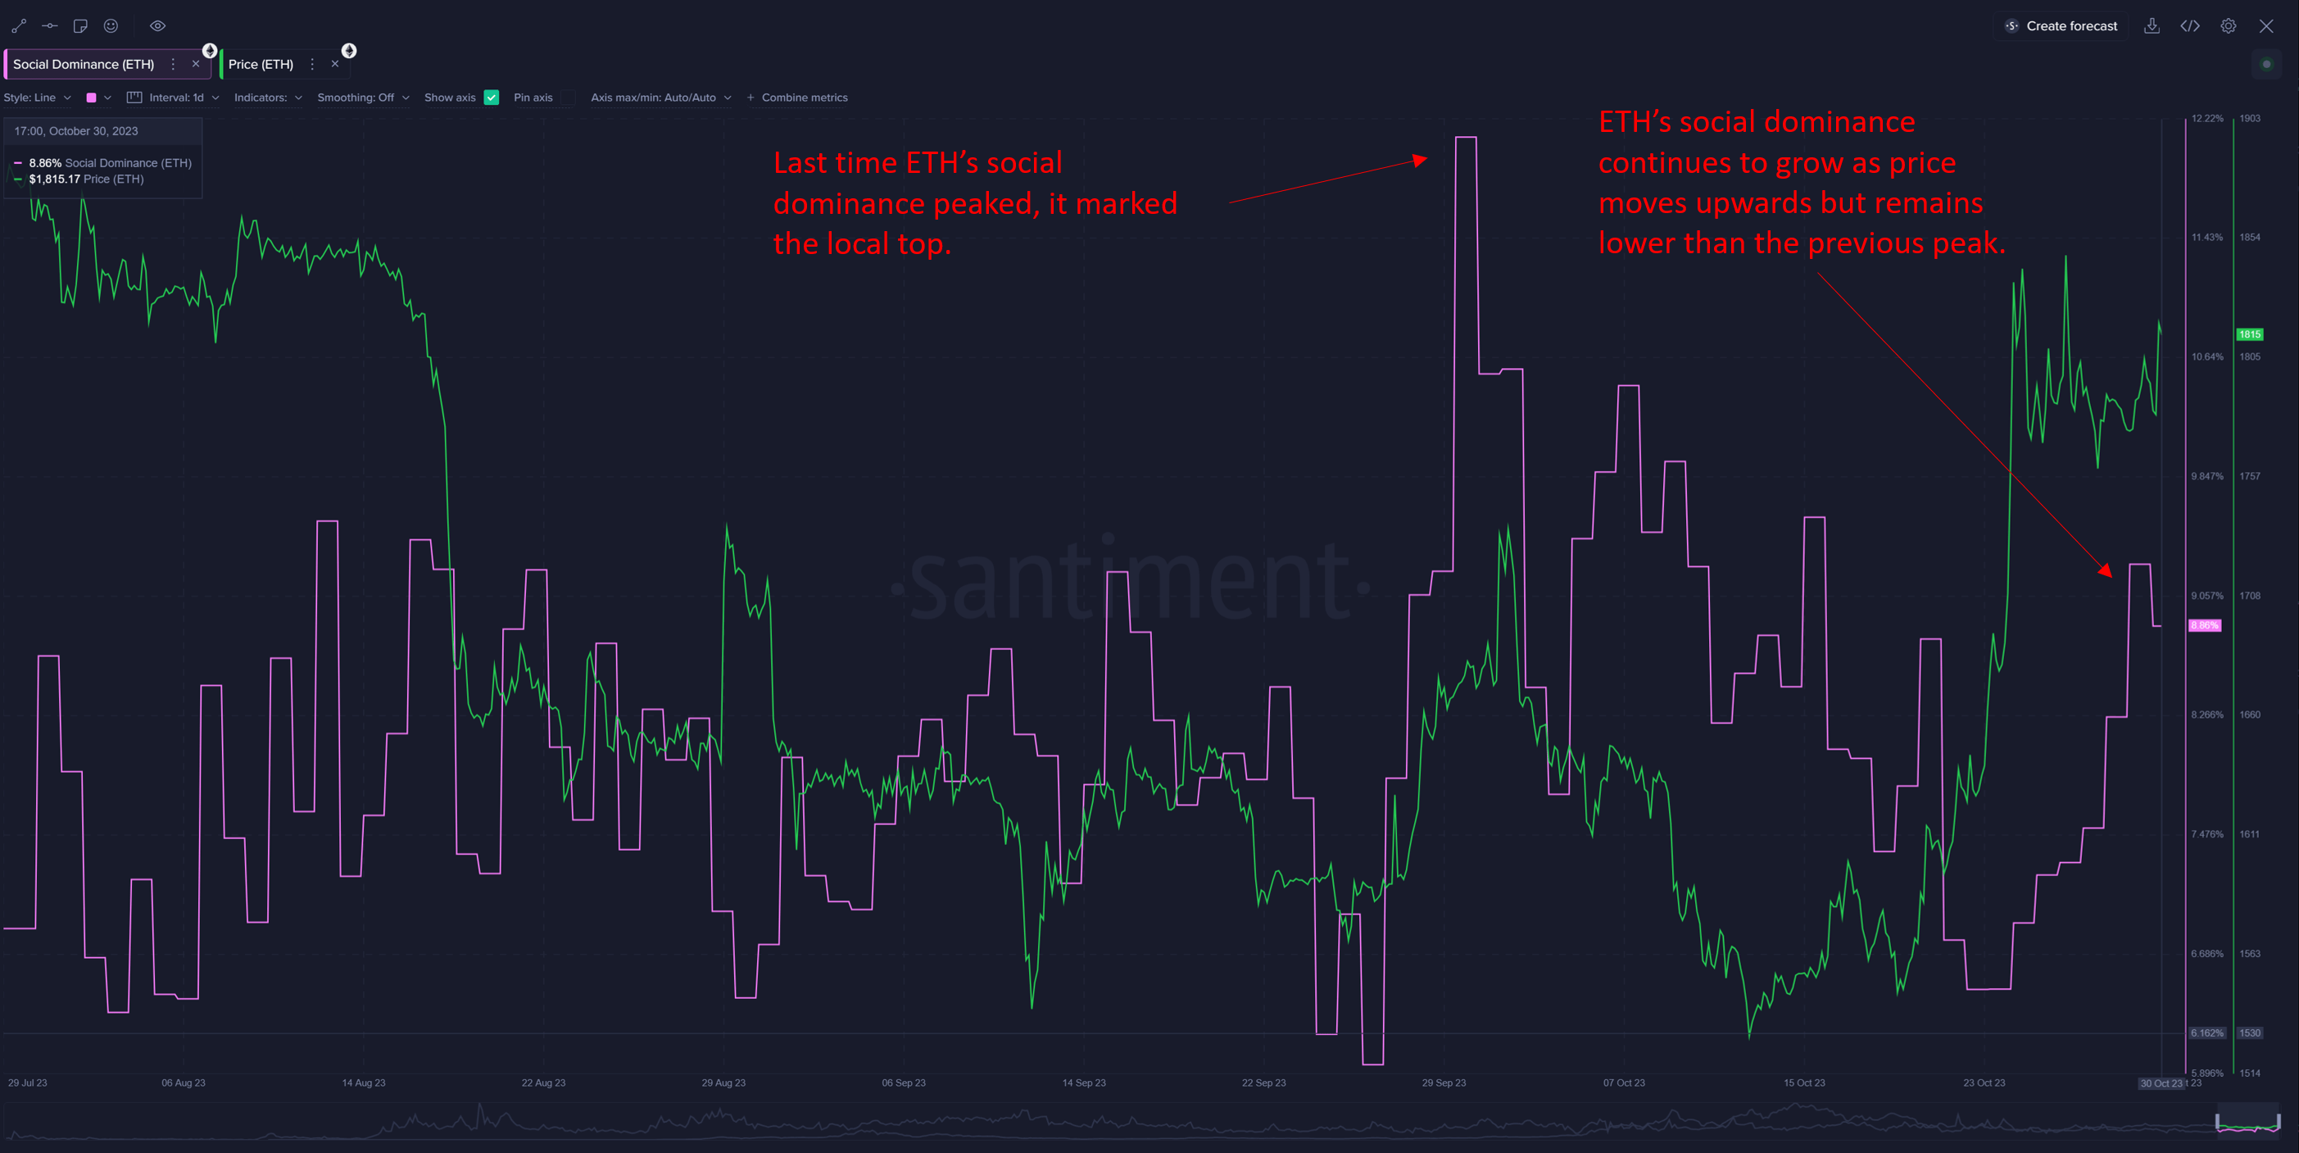Disable Smoothing Off toggle
The height and width of the screenshot is (1153, 2299).
(359, 97)
